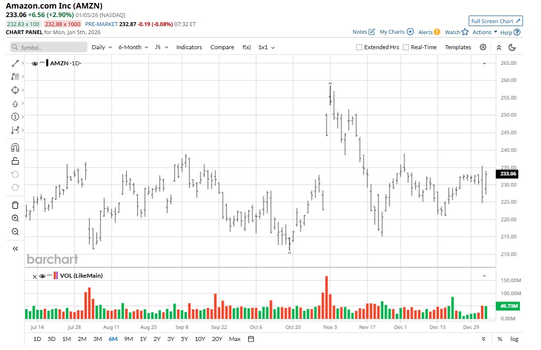Click the AMZN series black color swatch
Screen dimensions: 541x350
click(47, 63)
